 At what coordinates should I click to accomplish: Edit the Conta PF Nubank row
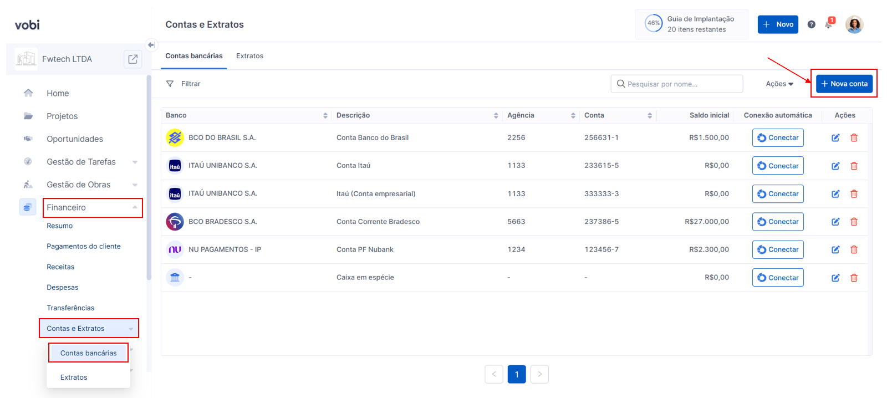(835, 250)
